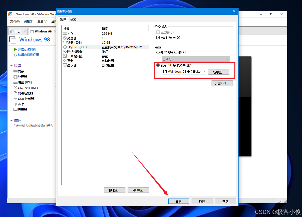Click the 编辑虚拟机设置 link

tap(28, 55)
